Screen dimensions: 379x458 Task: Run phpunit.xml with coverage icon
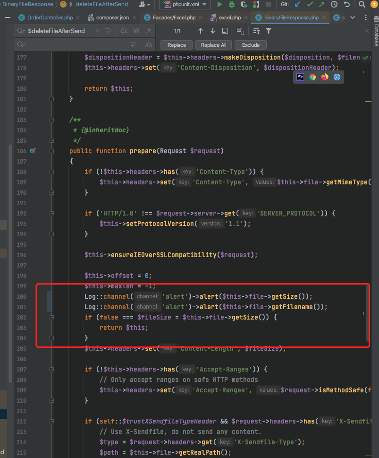coord(244,5)
